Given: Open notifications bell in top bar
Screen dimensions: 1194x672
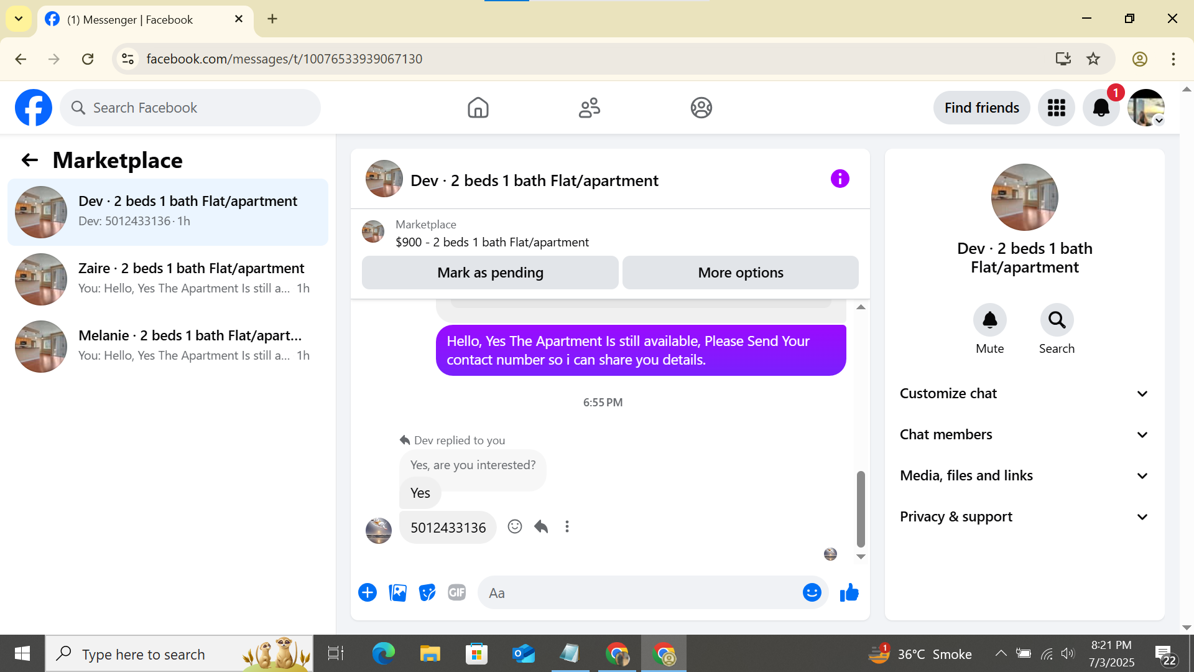Looking at the screenshot, I should (1101, 108).
